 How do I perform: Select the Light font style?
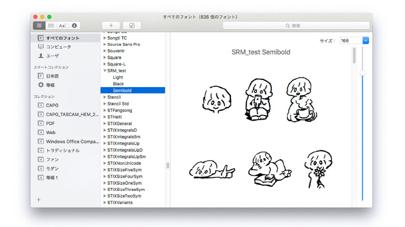[x=118, y=77]
